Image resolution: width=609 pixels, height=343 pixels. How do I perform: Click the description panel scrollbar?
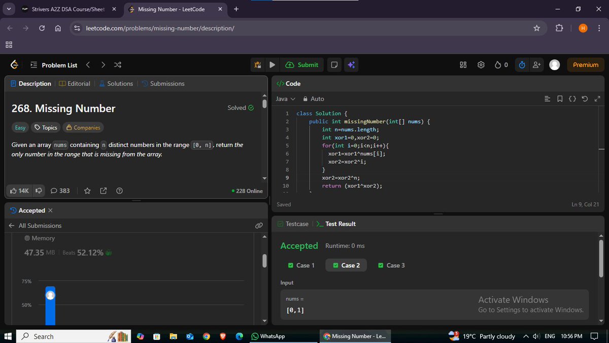(264, 104)
